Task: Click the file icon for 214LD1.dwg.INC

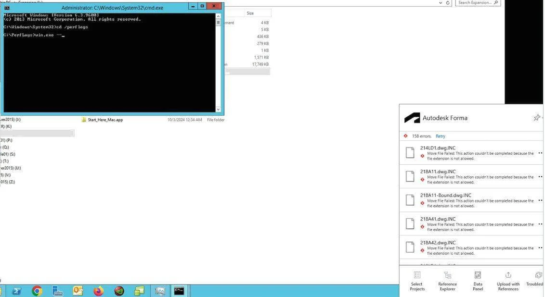Action: 410,153
